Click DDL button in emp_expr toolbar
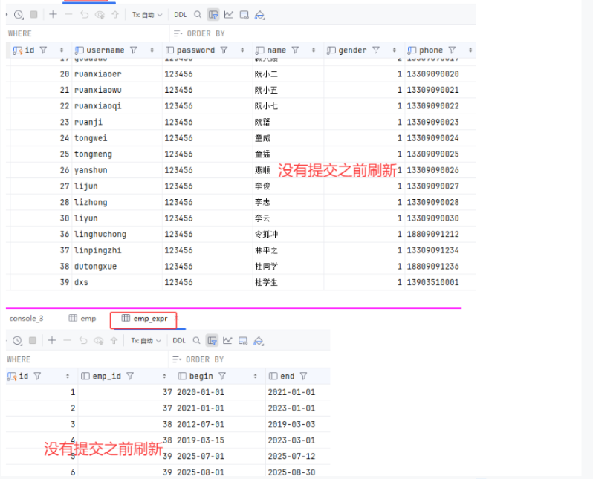This screenshot has height=479, width=593. pos(179,340)
